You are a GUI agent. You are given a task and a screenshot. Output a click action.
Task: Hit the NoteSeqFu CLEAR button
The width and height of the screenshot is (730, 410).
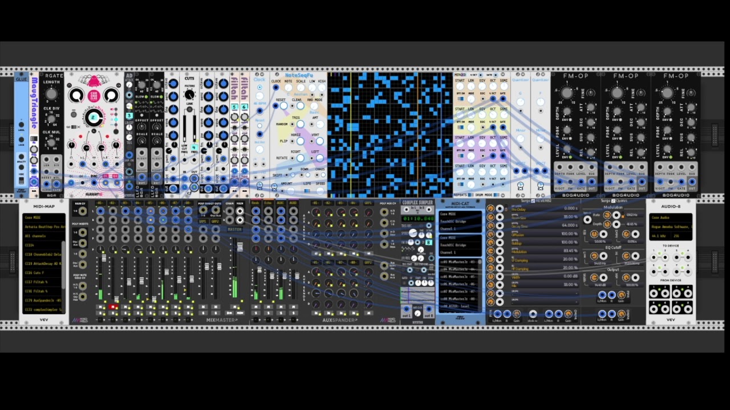click(x=300, y=106)
